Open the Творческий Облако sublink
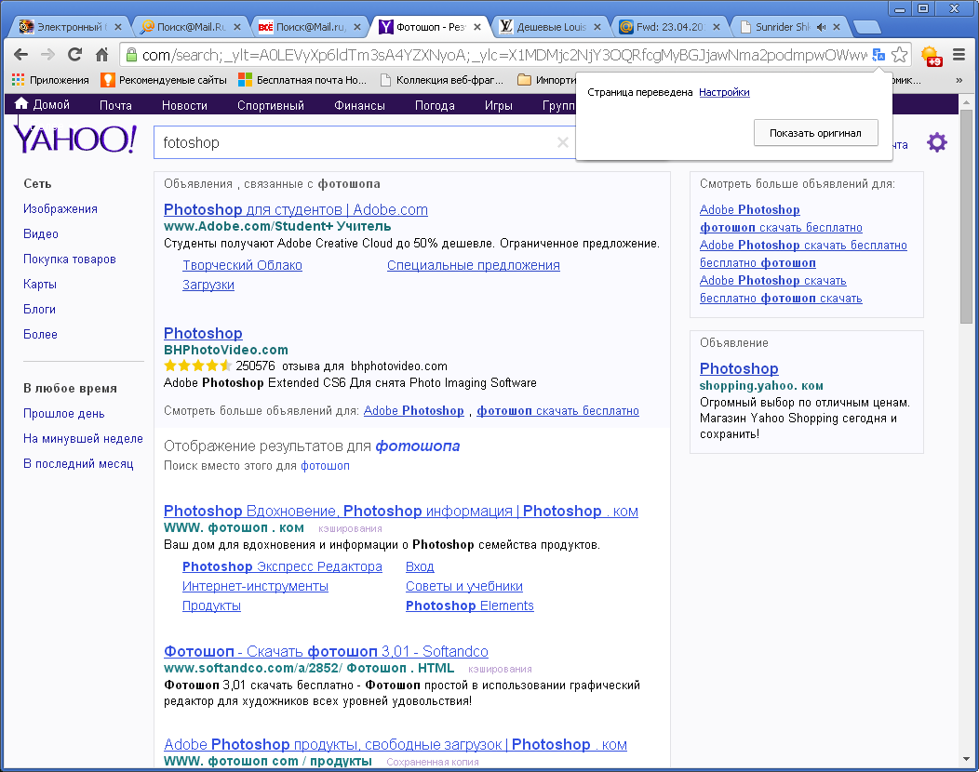The height and width of the screenshot is (772, 979). pos(242,265)
